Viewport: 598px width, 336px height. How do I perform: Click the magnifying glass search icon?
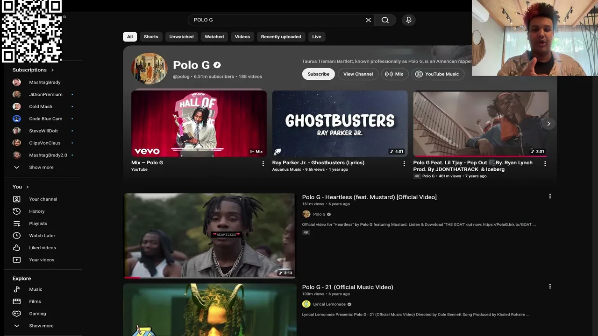click(385, 20)
